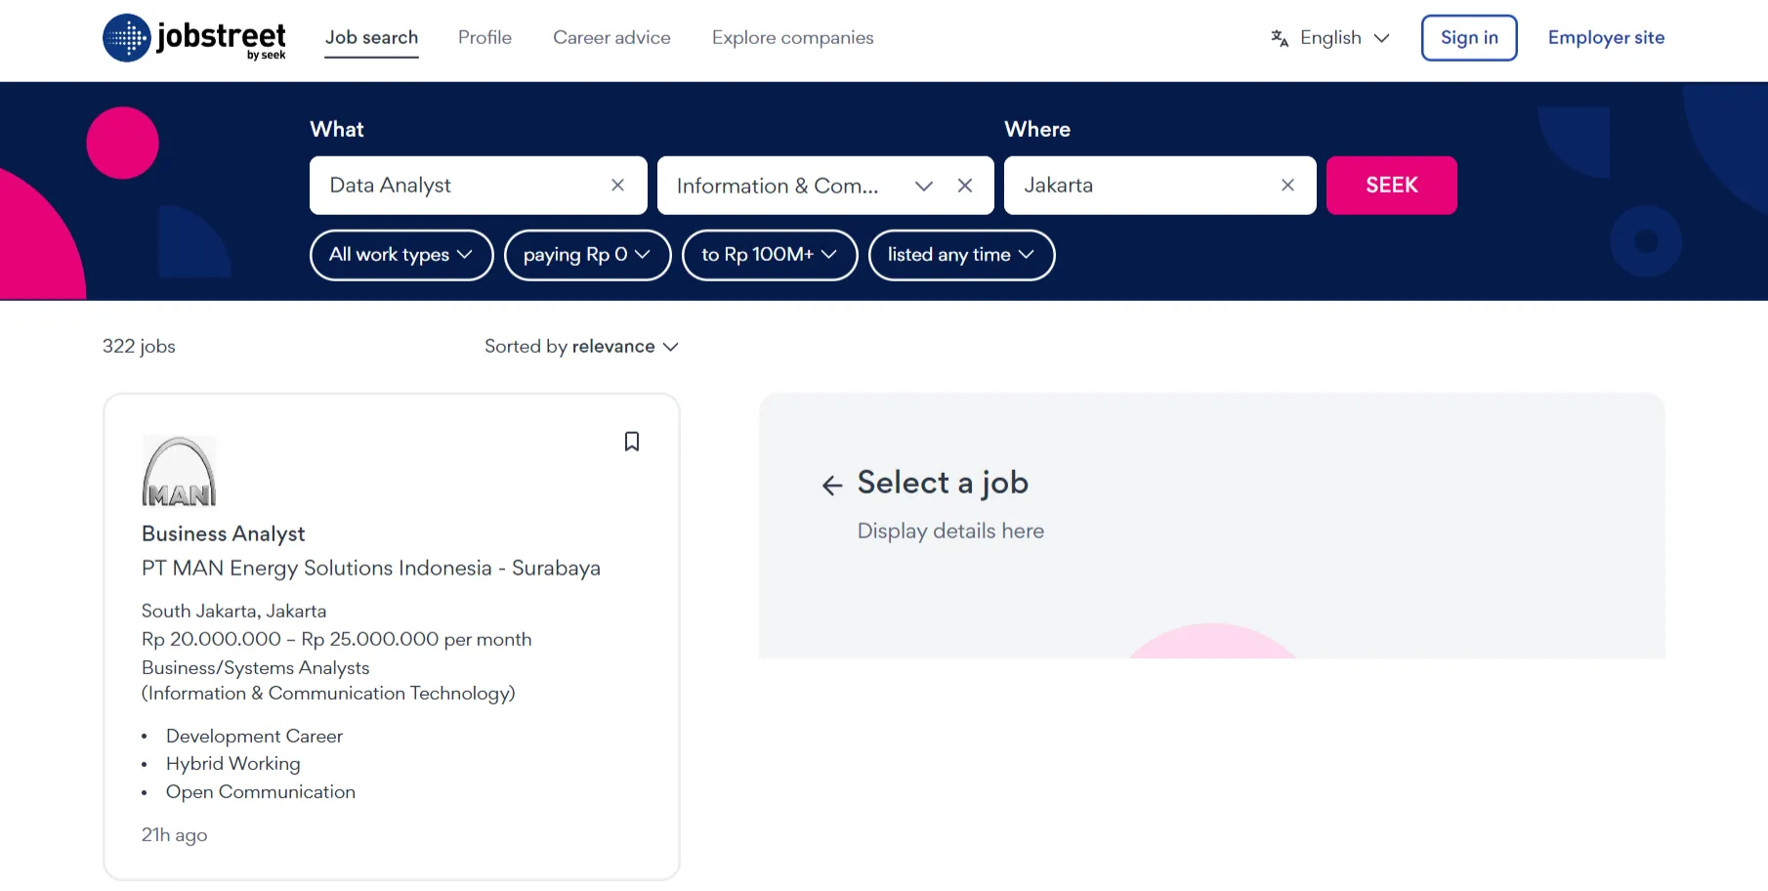Click the Jobstreet by seek logo
This screenshot has width=1768, height=891.
(x=194, y=38)
